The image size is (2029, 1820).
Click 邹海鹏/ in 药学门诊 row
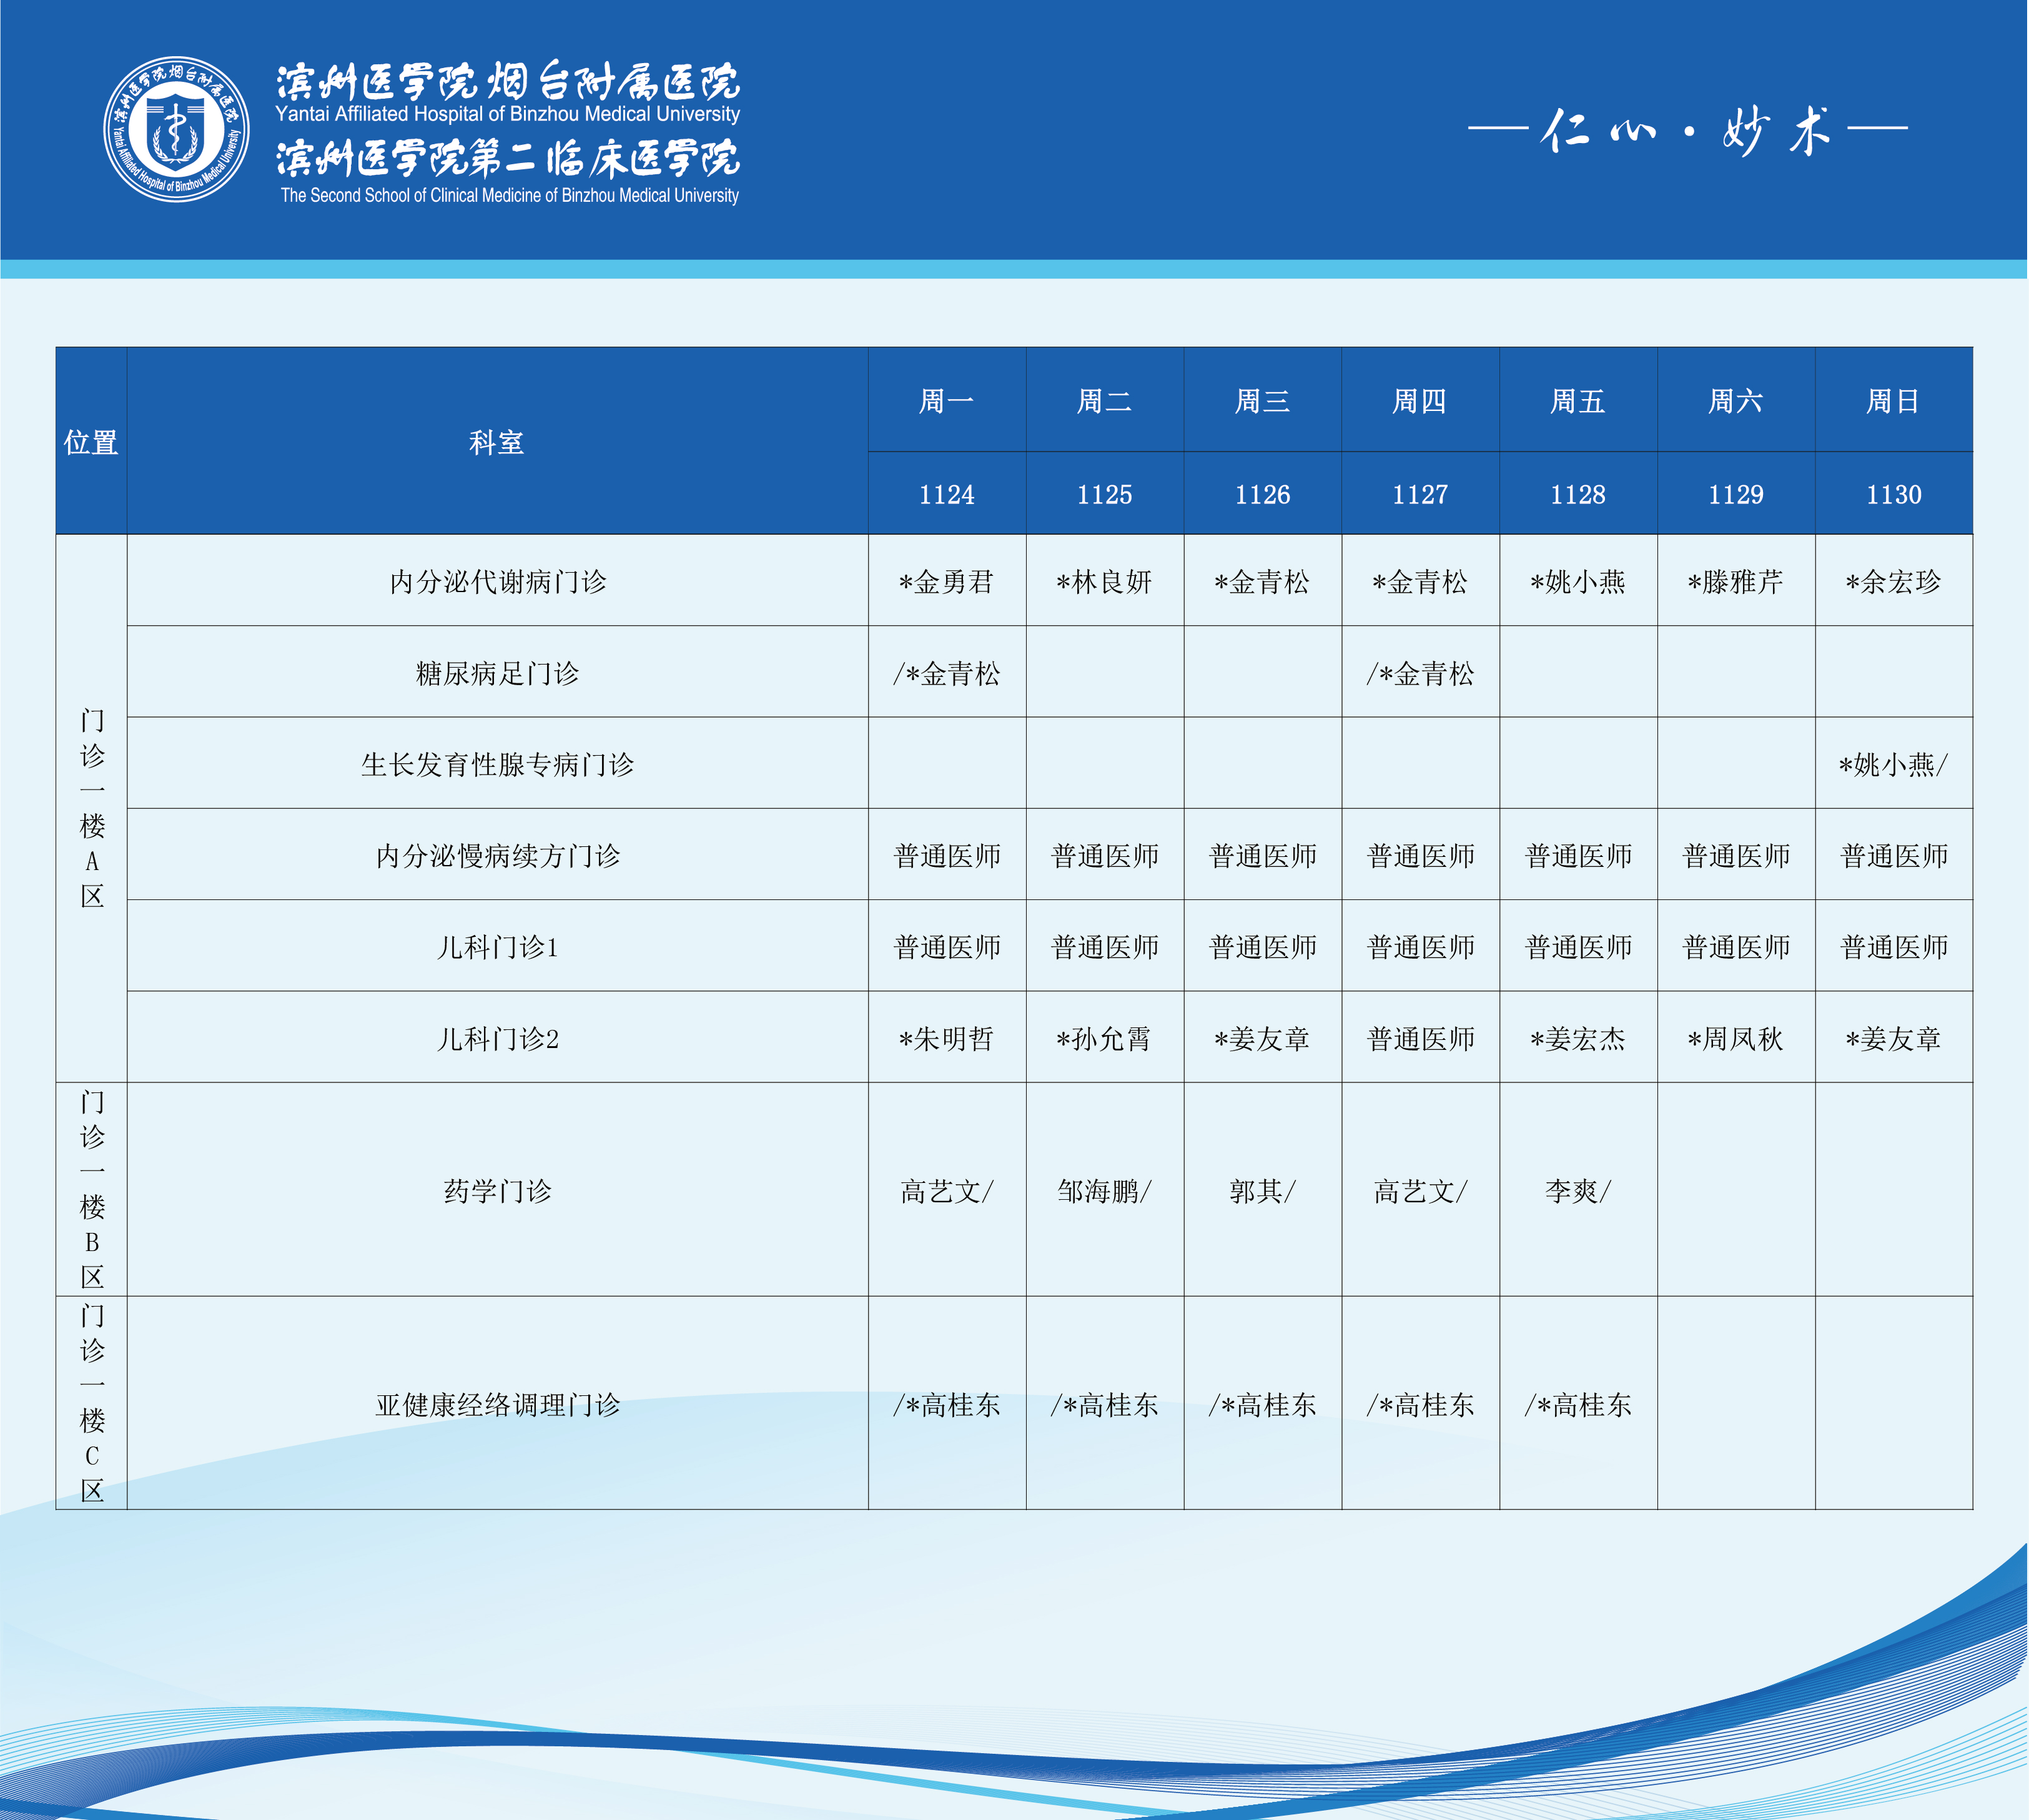tap(1104, 1191)
